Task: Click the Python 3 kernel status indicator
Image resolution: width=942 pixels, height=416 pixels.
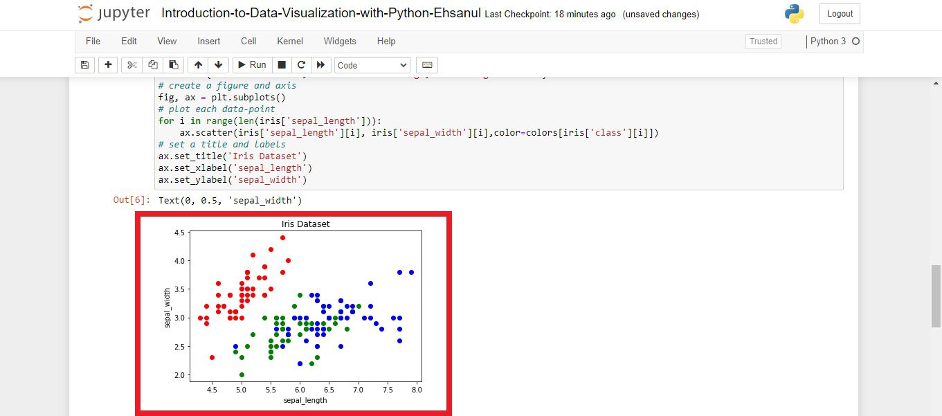Action: 829,41
